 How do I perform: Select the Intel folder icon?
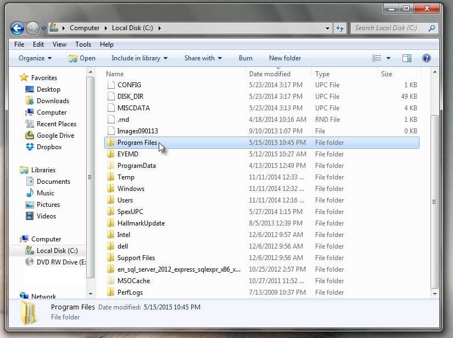[111, 235]
